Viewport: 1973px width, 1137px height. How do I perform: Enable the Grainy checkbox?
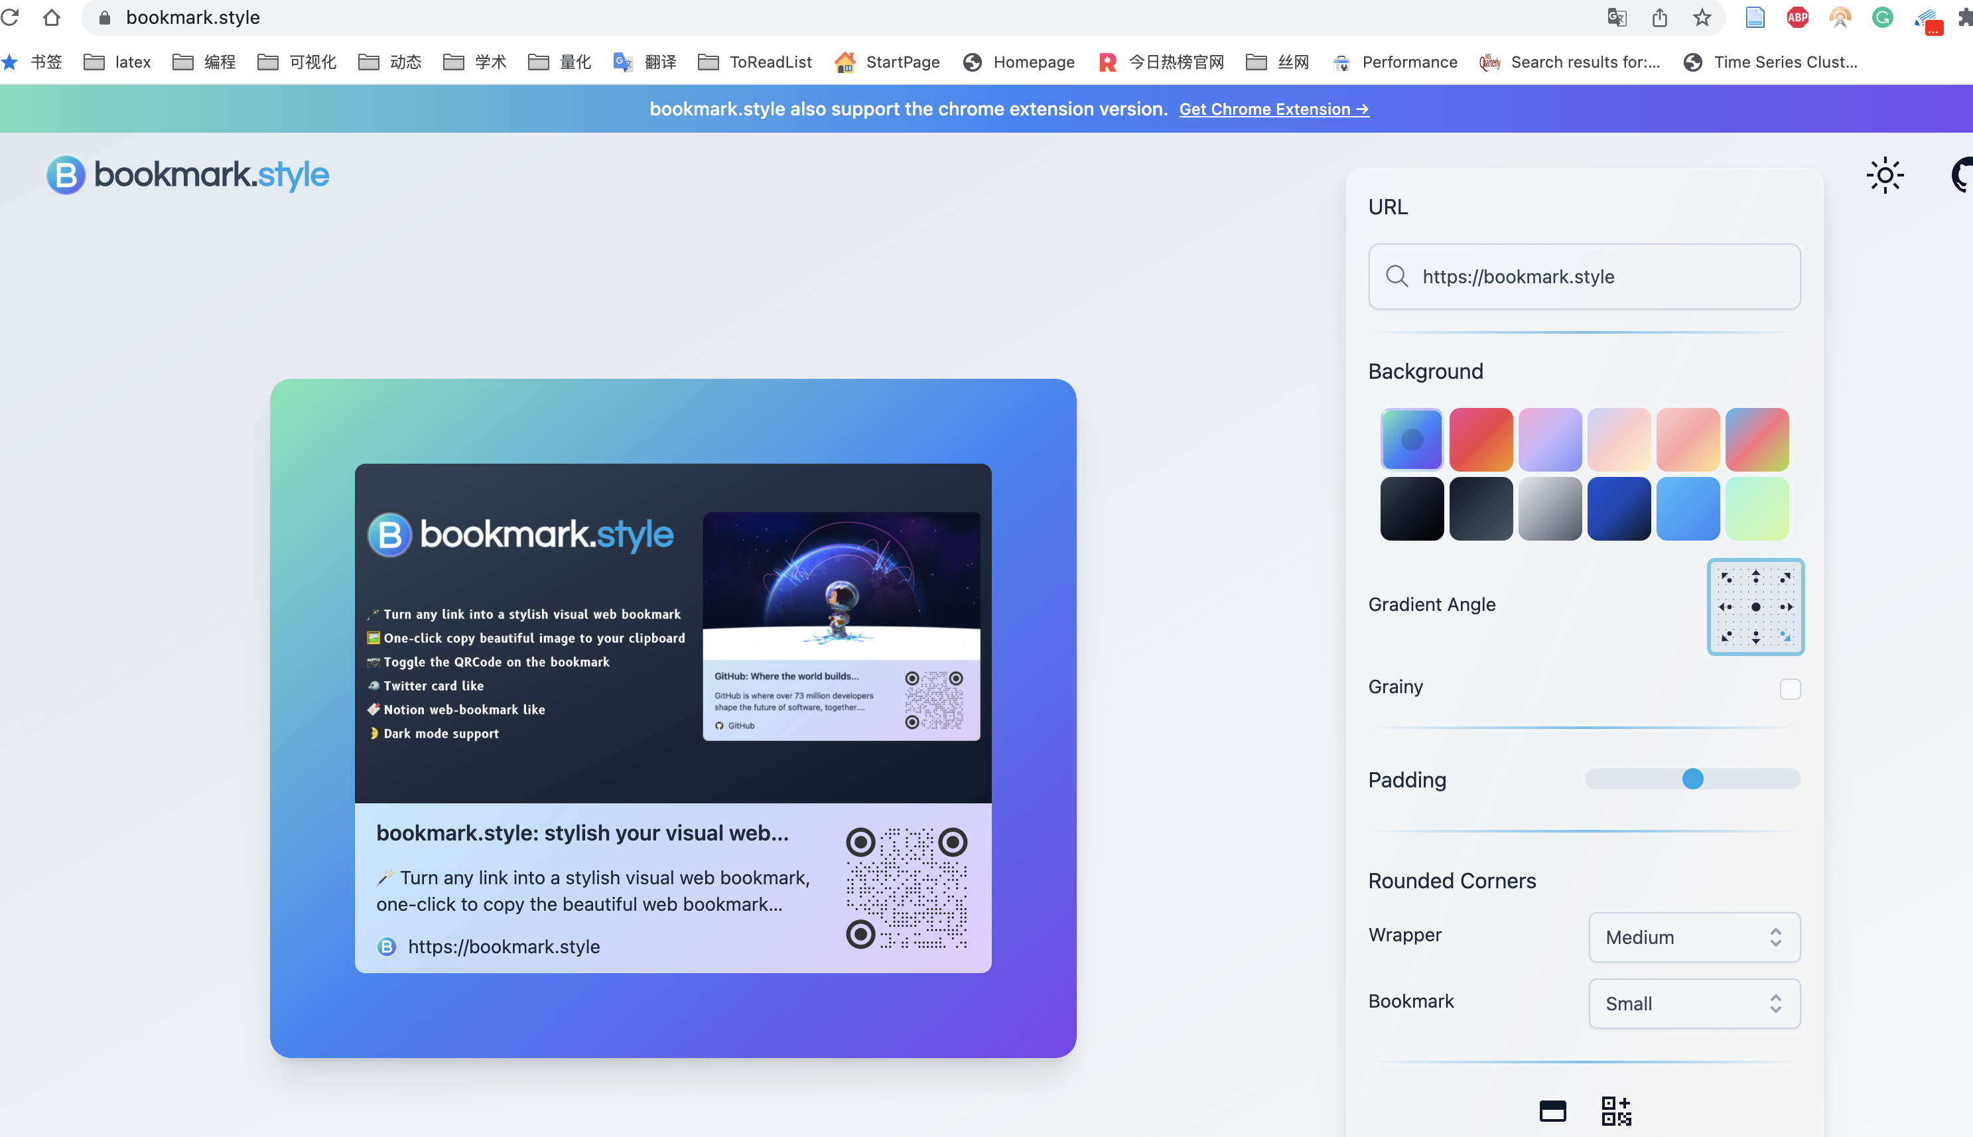(x=1789, y=689)
